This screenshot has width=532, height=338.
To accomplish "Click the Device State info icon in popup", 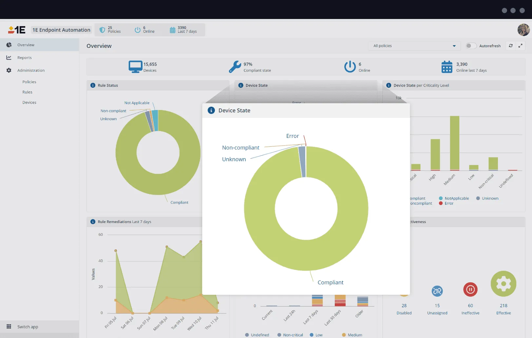I will pyautogui.click(x=211, y=110).
